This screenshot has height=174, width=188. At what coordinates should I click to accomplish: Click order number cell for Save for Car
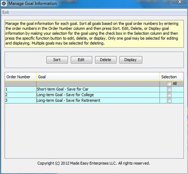point(21,89)
